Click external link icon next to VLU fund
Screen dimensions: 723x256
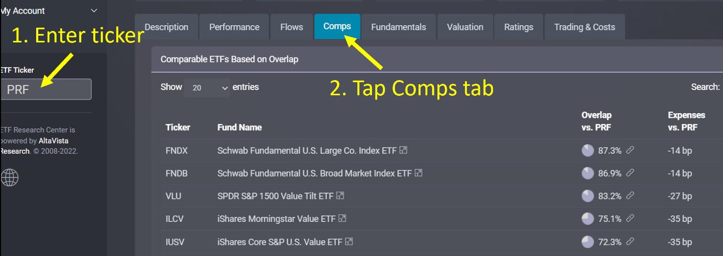click(340, 196)
